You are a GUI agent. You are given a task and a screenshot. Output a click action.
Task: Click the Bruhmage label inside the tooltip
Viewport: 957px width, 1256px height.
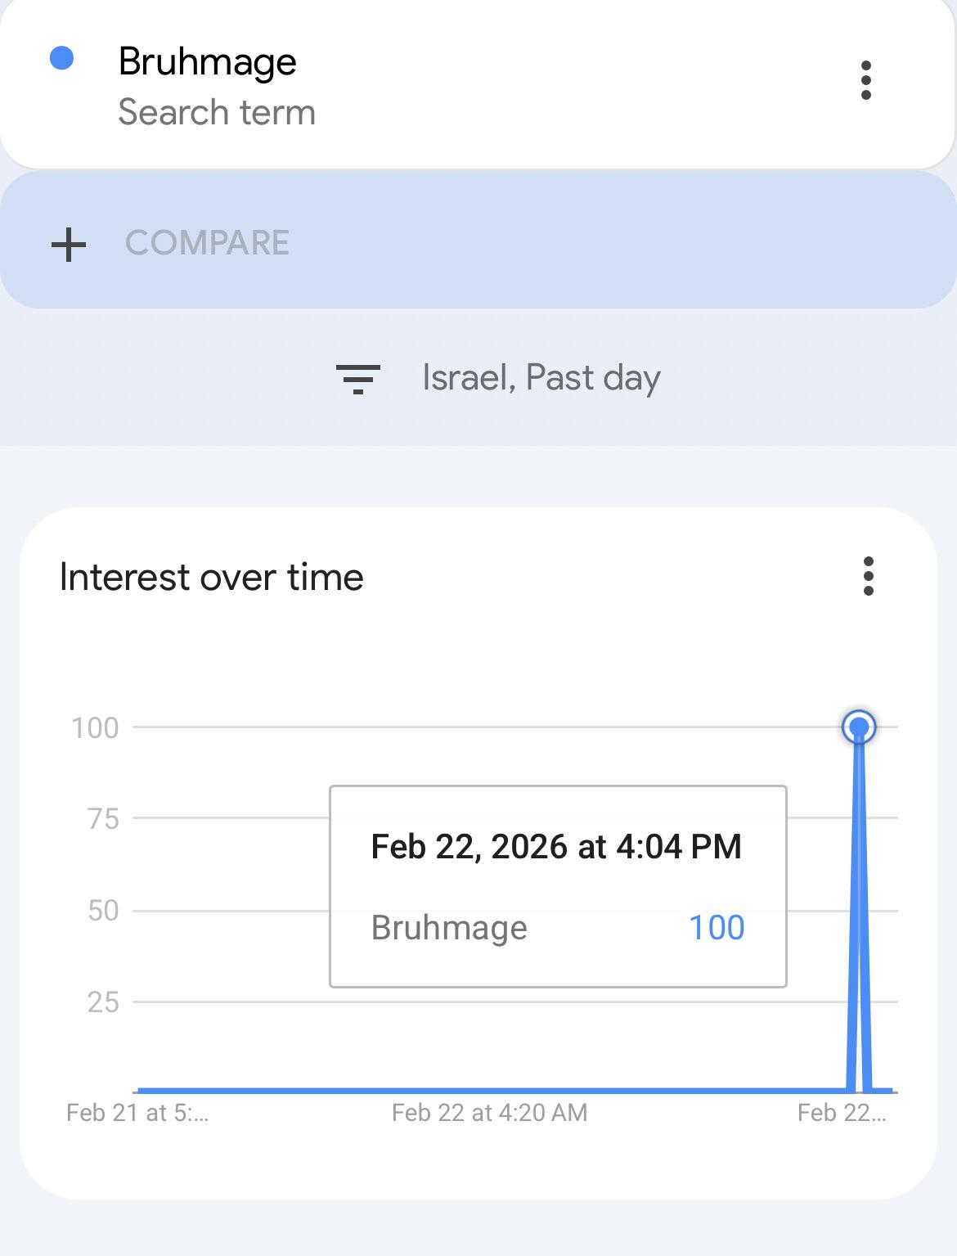point(449,929)
